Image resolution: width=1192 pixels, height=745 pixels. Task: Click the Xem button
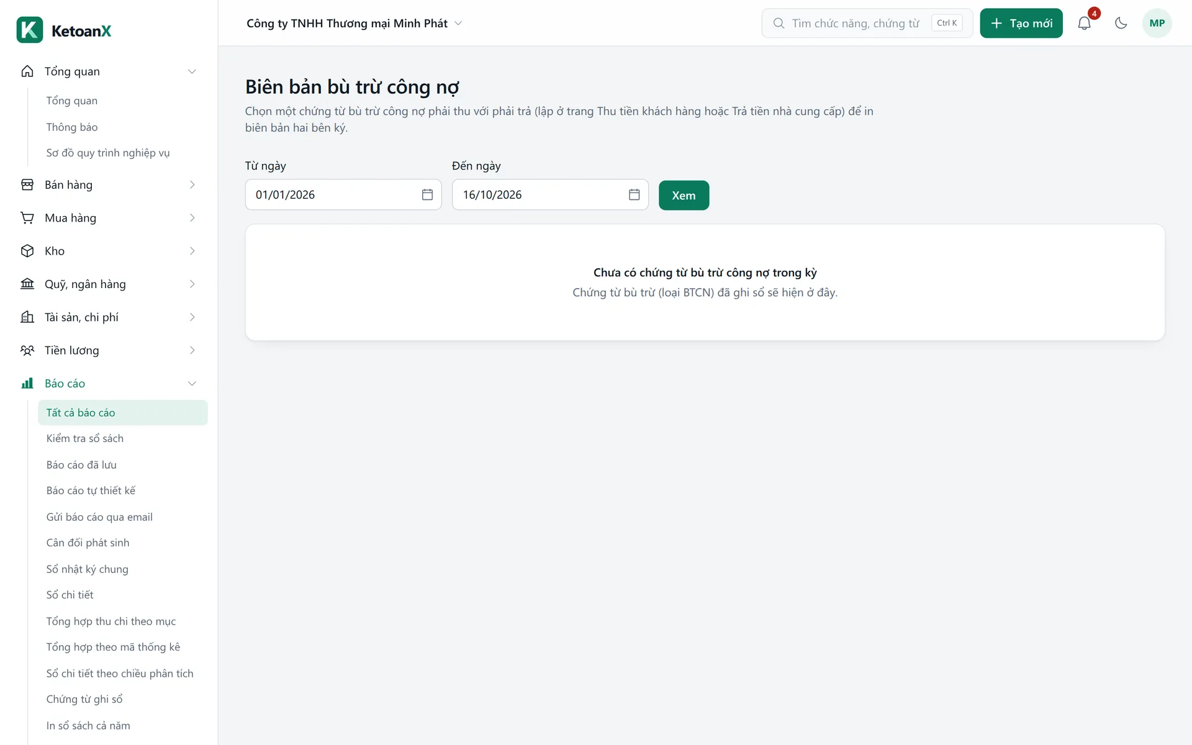tap(684, 196)
